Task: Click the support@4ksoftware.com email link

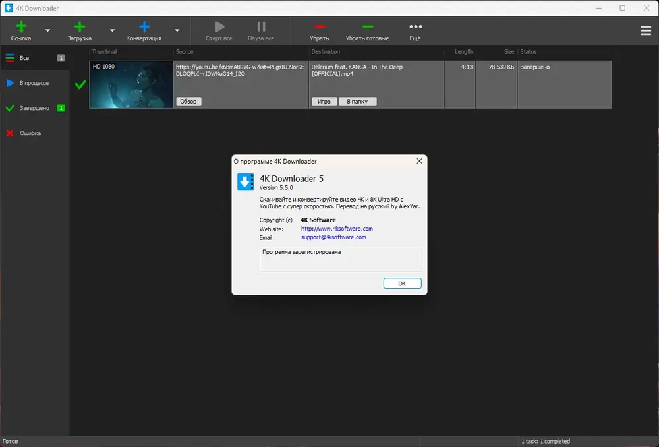Action: tap(333, 237)
